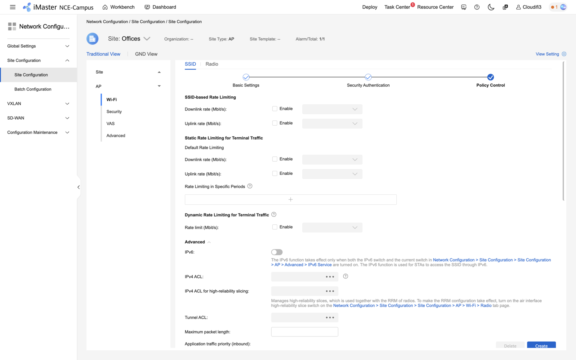Open the help question mark icon

coord(477,7)
